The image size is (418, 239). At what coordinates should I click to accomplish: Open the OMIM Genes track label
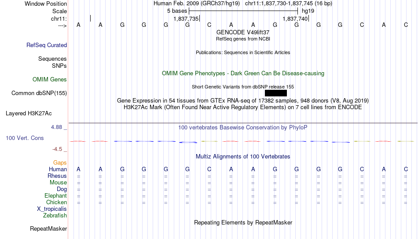50,80
